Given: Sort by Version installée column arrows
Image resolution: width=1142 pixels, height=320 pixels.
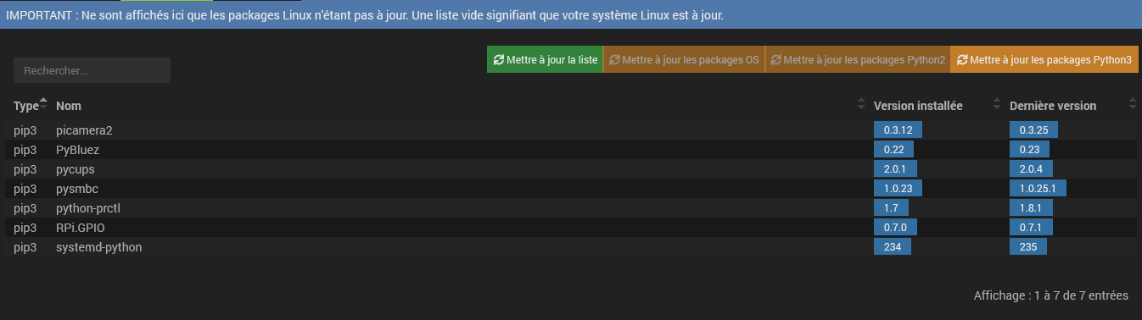Looking at the screenshot, I should click(x=997, y=106).
